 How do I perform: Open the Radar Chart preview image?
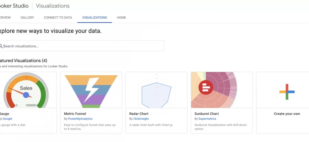156,90
